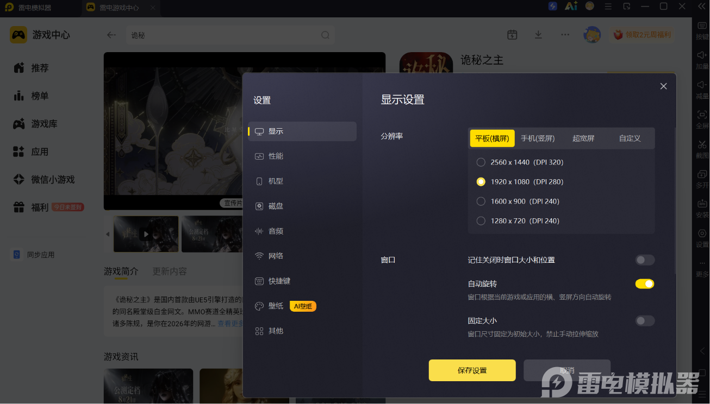Click 同步应用 in the sidebar
Image resolution: width=710 pixels, height=404 pixels.
(x=34, y=255)
